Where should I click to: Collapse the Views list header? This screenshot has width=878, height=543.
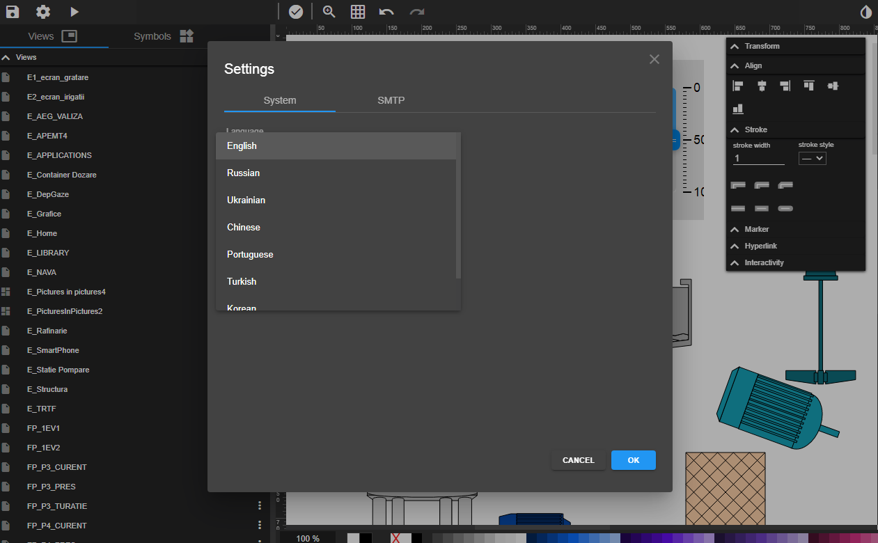coord(6,57)
